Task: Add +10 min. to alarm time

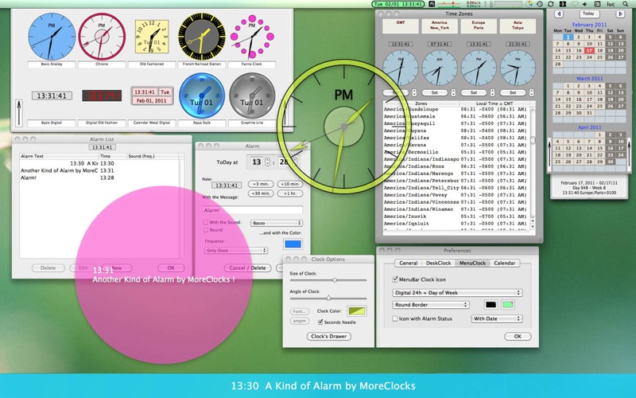Action: 290,185
